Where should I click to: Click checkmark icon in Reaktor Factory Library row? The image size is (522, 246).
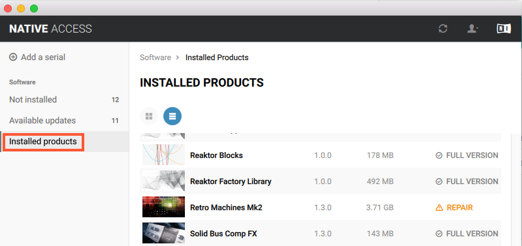pos(439,181)
